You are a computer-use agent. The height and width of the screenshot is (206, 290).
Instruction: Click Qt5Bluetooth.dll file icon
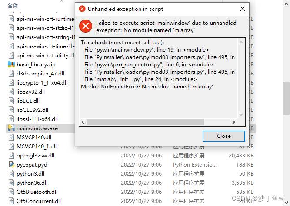coord(11,192)
